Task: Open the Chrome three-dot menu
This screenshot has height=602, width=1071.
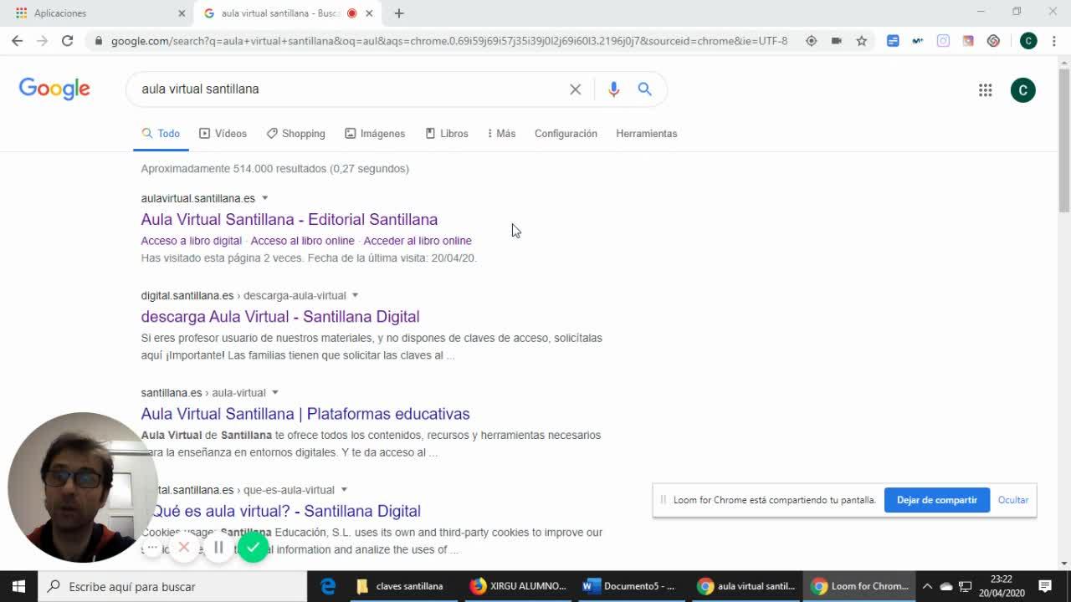Action: 1053,40
